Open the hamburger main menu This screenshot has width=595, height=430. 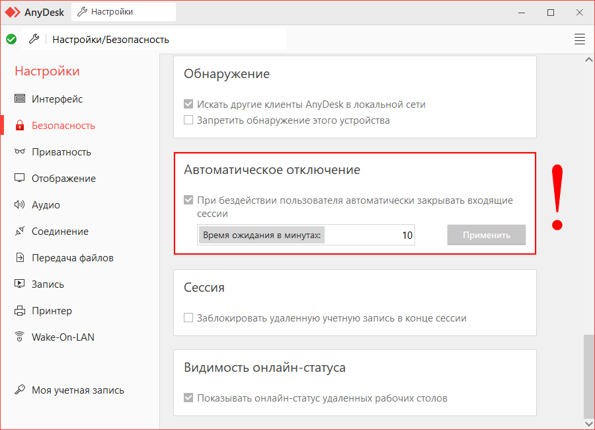[580, 39]
